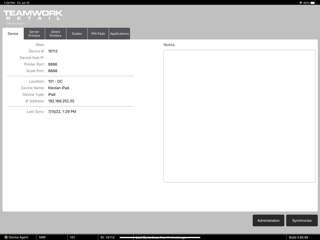320x240 pixels.
Task: Click ID: 10112 in the status bar
Action: (108, 237)
